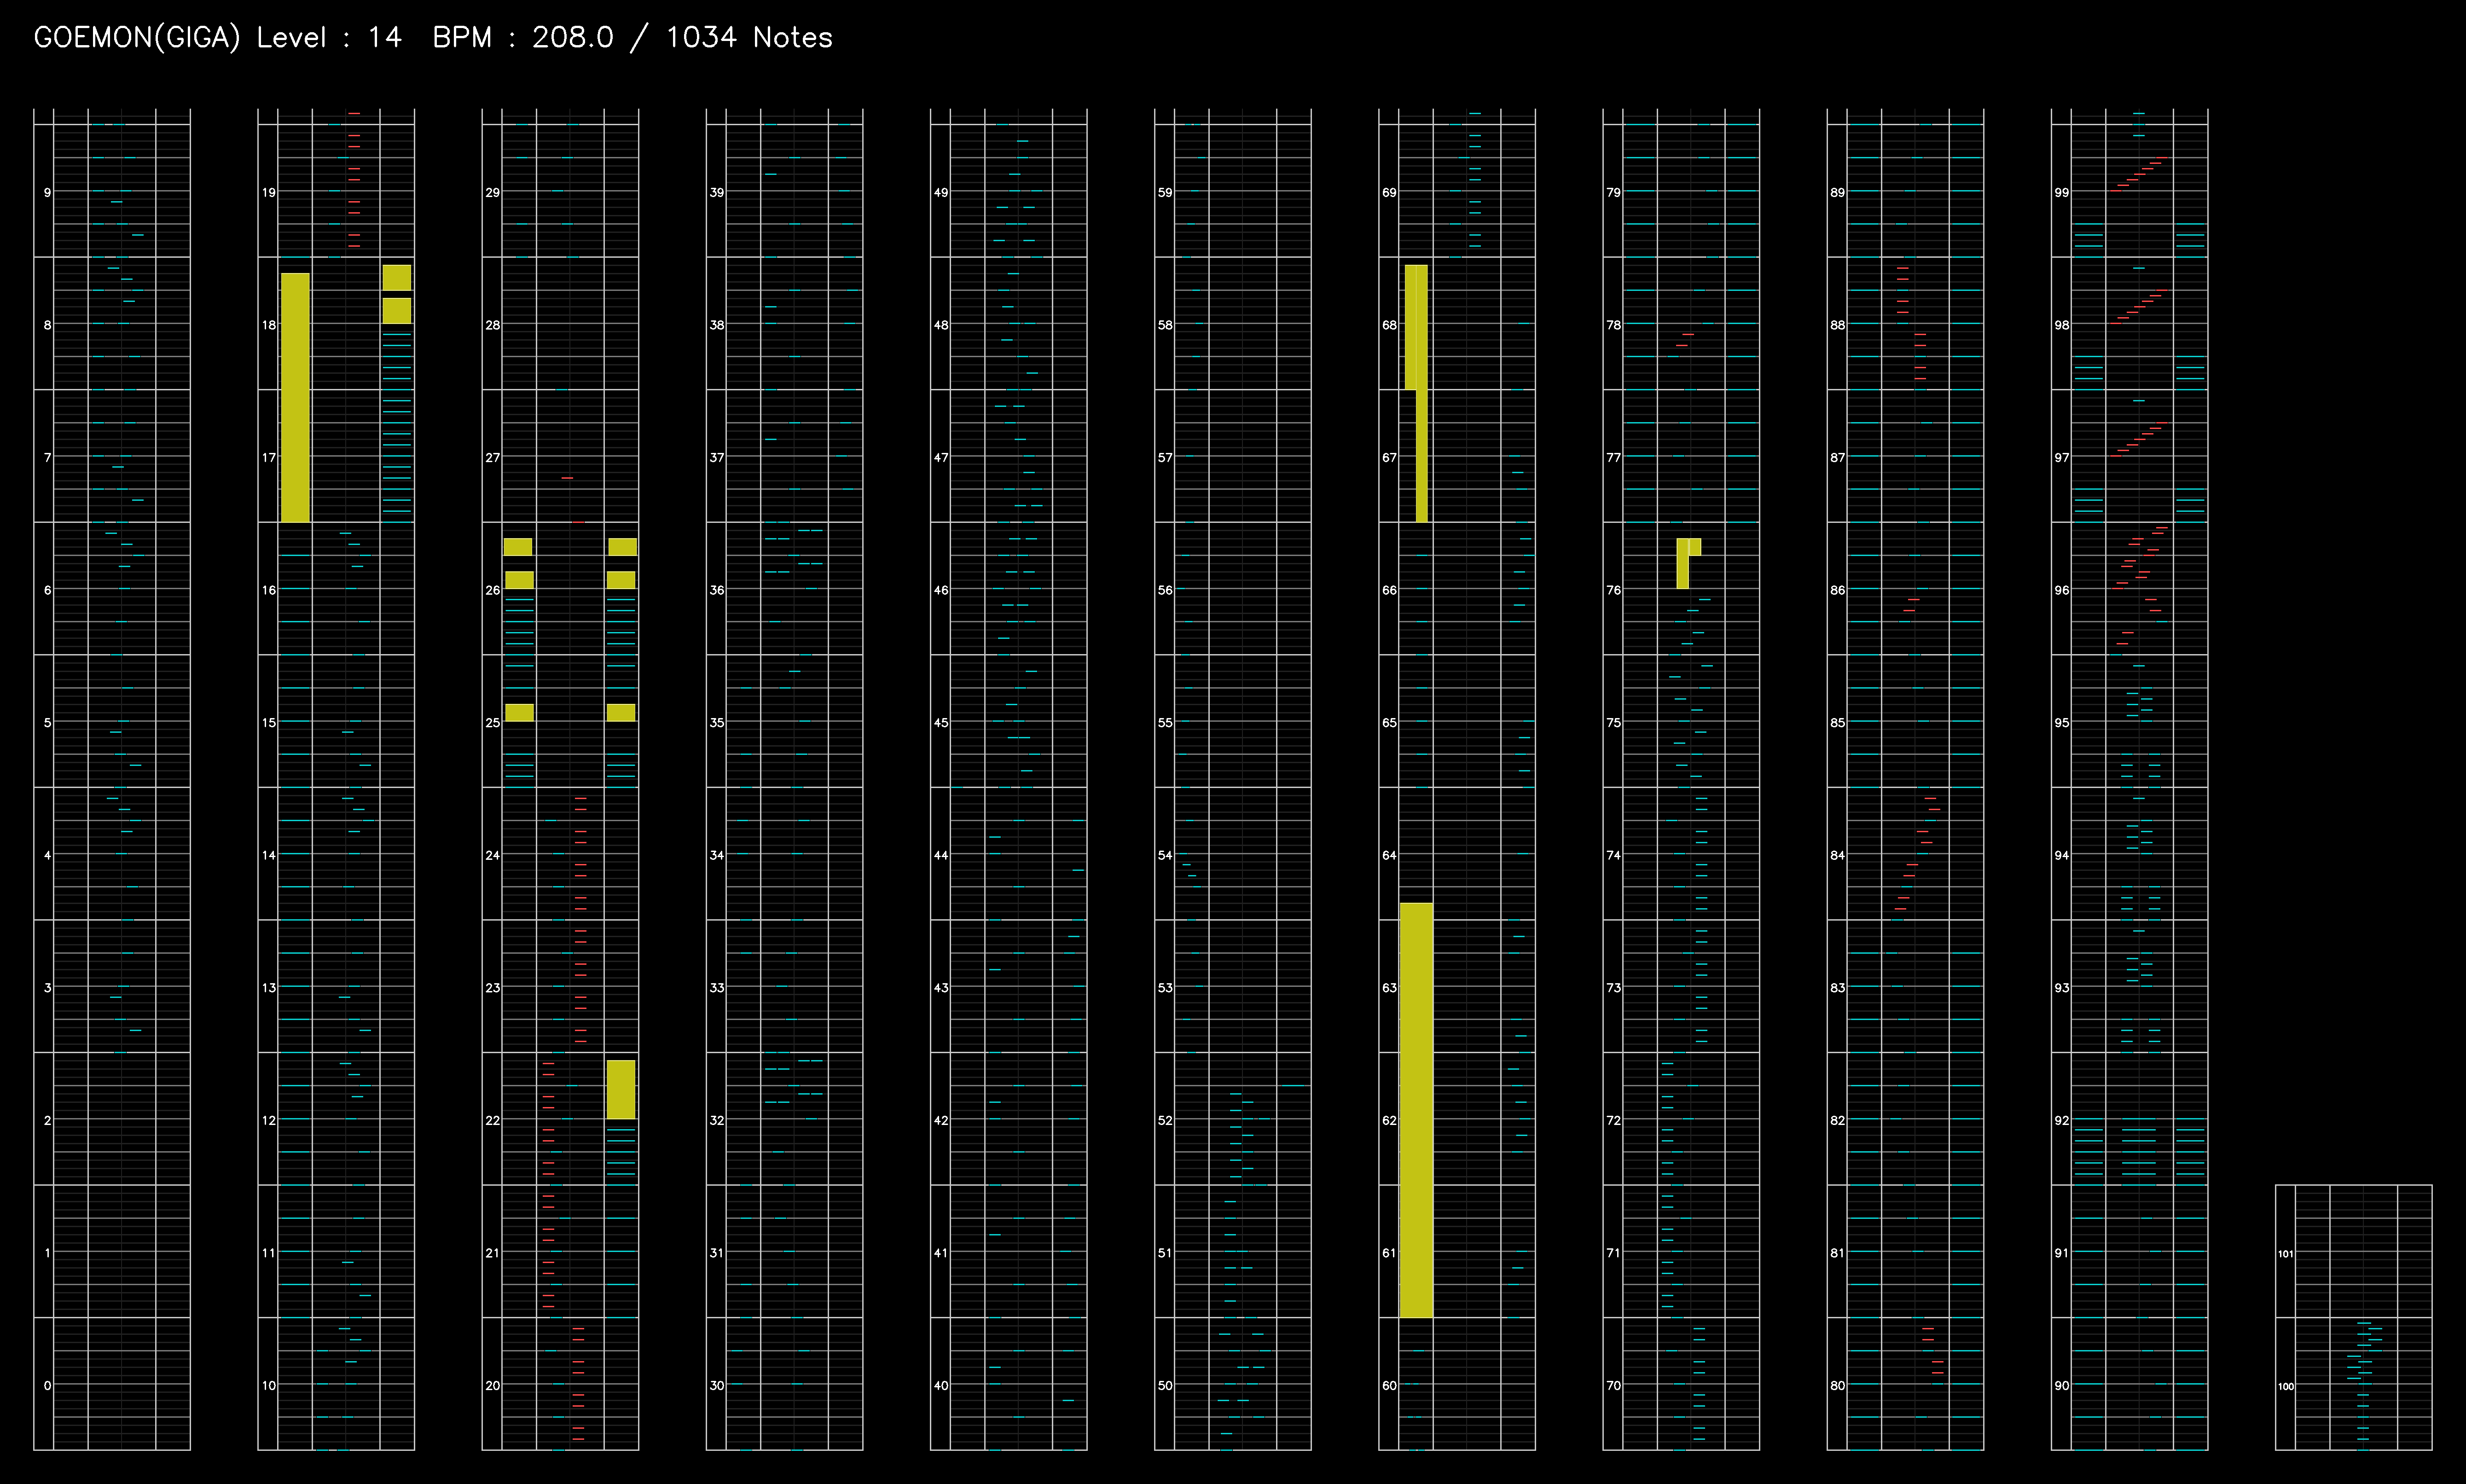The height and width of the screenshot is (1484, 2466).
Task: Select measure number 5 label
Action: [47, 722]
